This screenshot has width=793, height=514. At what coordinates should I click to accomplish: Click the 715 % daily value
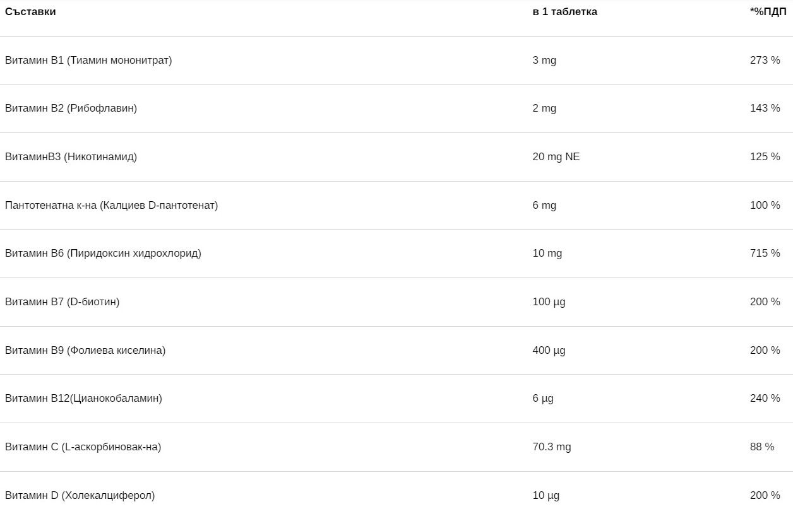pyautogui.click(x=765, y=253)
